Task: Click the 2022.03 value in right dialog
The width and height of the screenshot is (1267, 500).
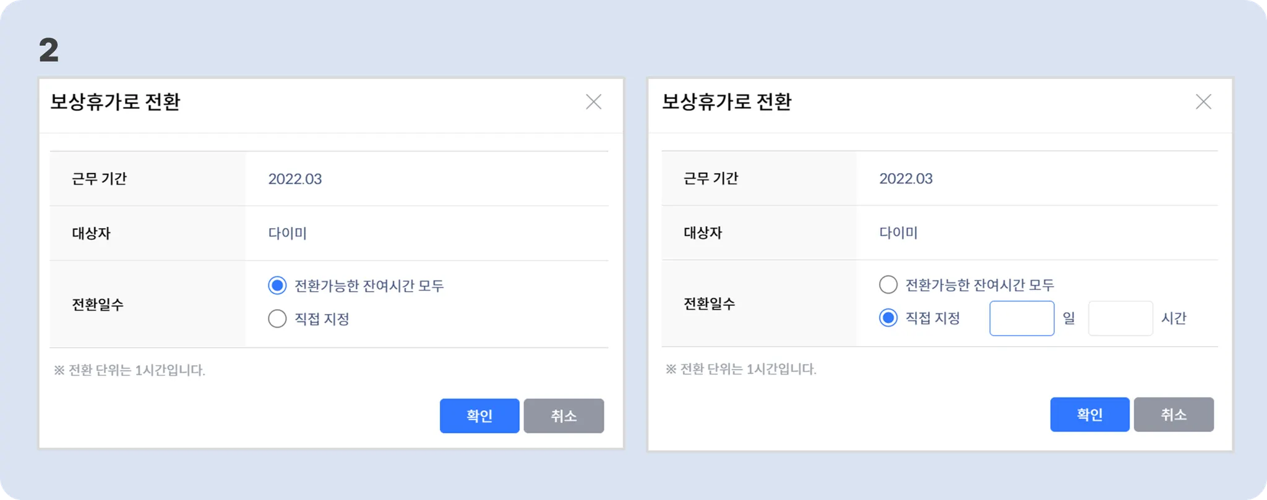Action: coord(906,179)
